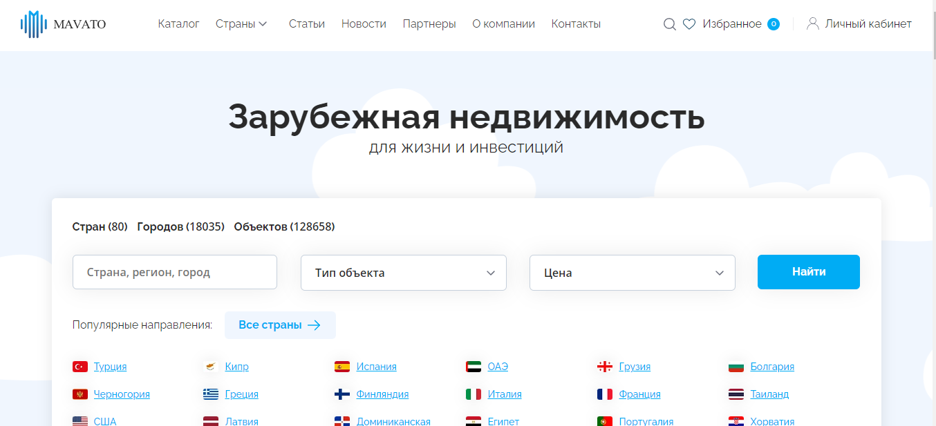Click the Georgia flag icon
Viewport: 936px width, 426px height.
(605, 367)
